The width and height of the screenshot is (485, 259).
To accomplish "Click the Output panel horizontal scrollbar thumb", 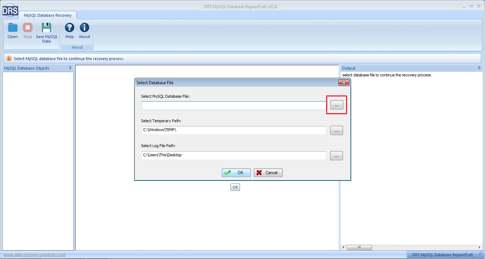I will click(359, 247).
